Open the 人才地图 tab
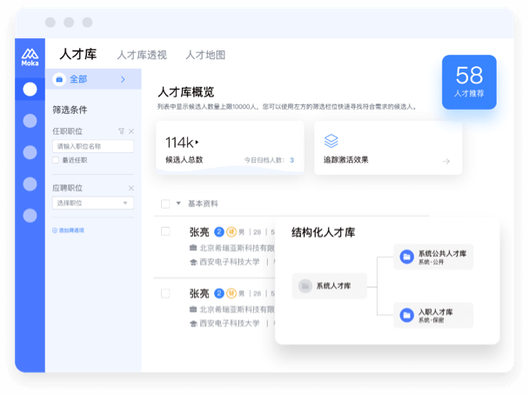The width and height of the screenshot is (529, 395). 205,55
